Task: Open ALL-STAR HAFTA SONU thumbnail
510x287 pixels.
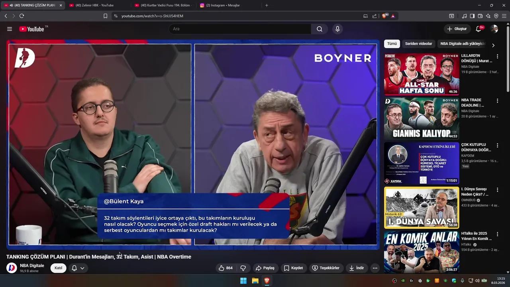Action: pos(422,75)
